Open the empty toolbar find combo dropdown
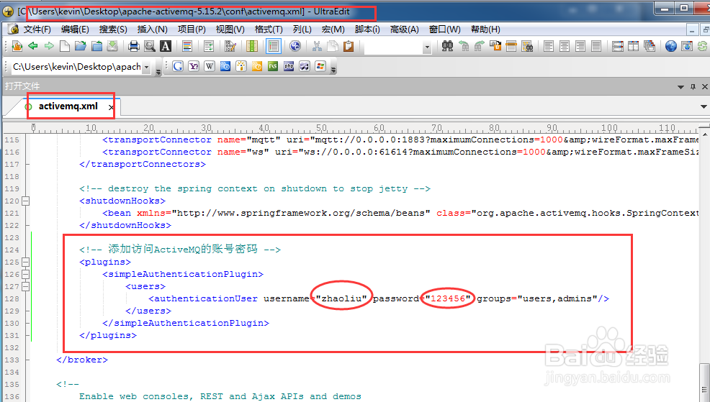 click(426, 47)
